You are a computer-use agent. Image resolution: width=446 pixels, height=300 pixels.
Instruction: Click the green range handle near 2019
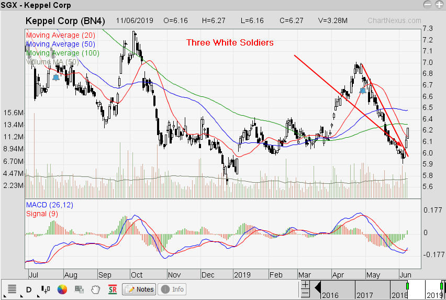442,286
